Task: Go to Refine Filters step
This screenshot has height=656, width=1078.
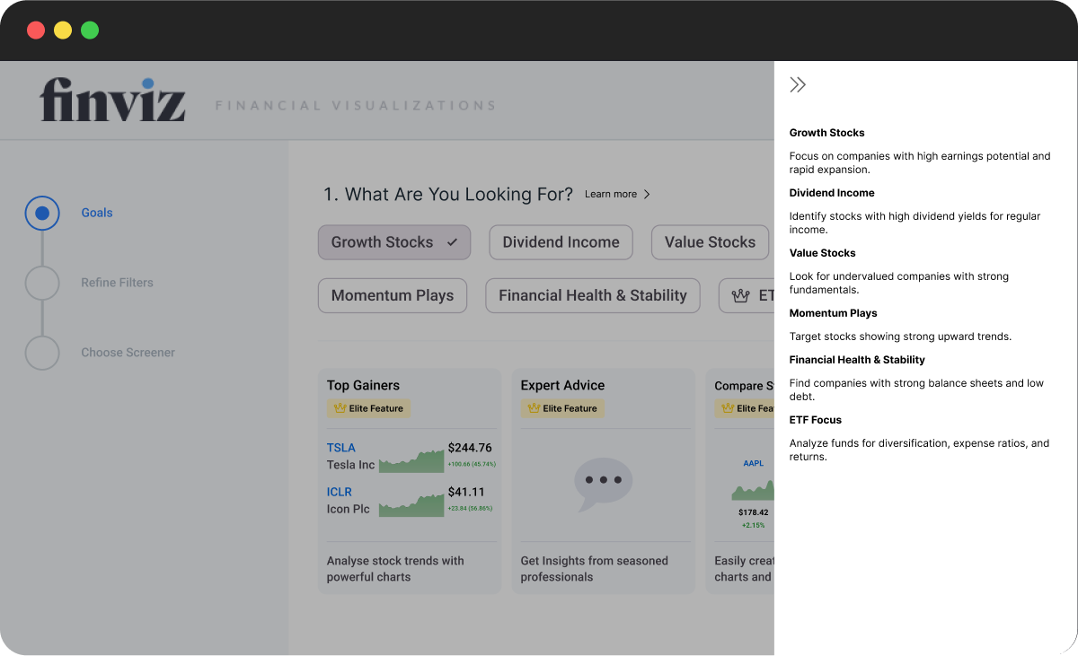Action: pos(117,283)
